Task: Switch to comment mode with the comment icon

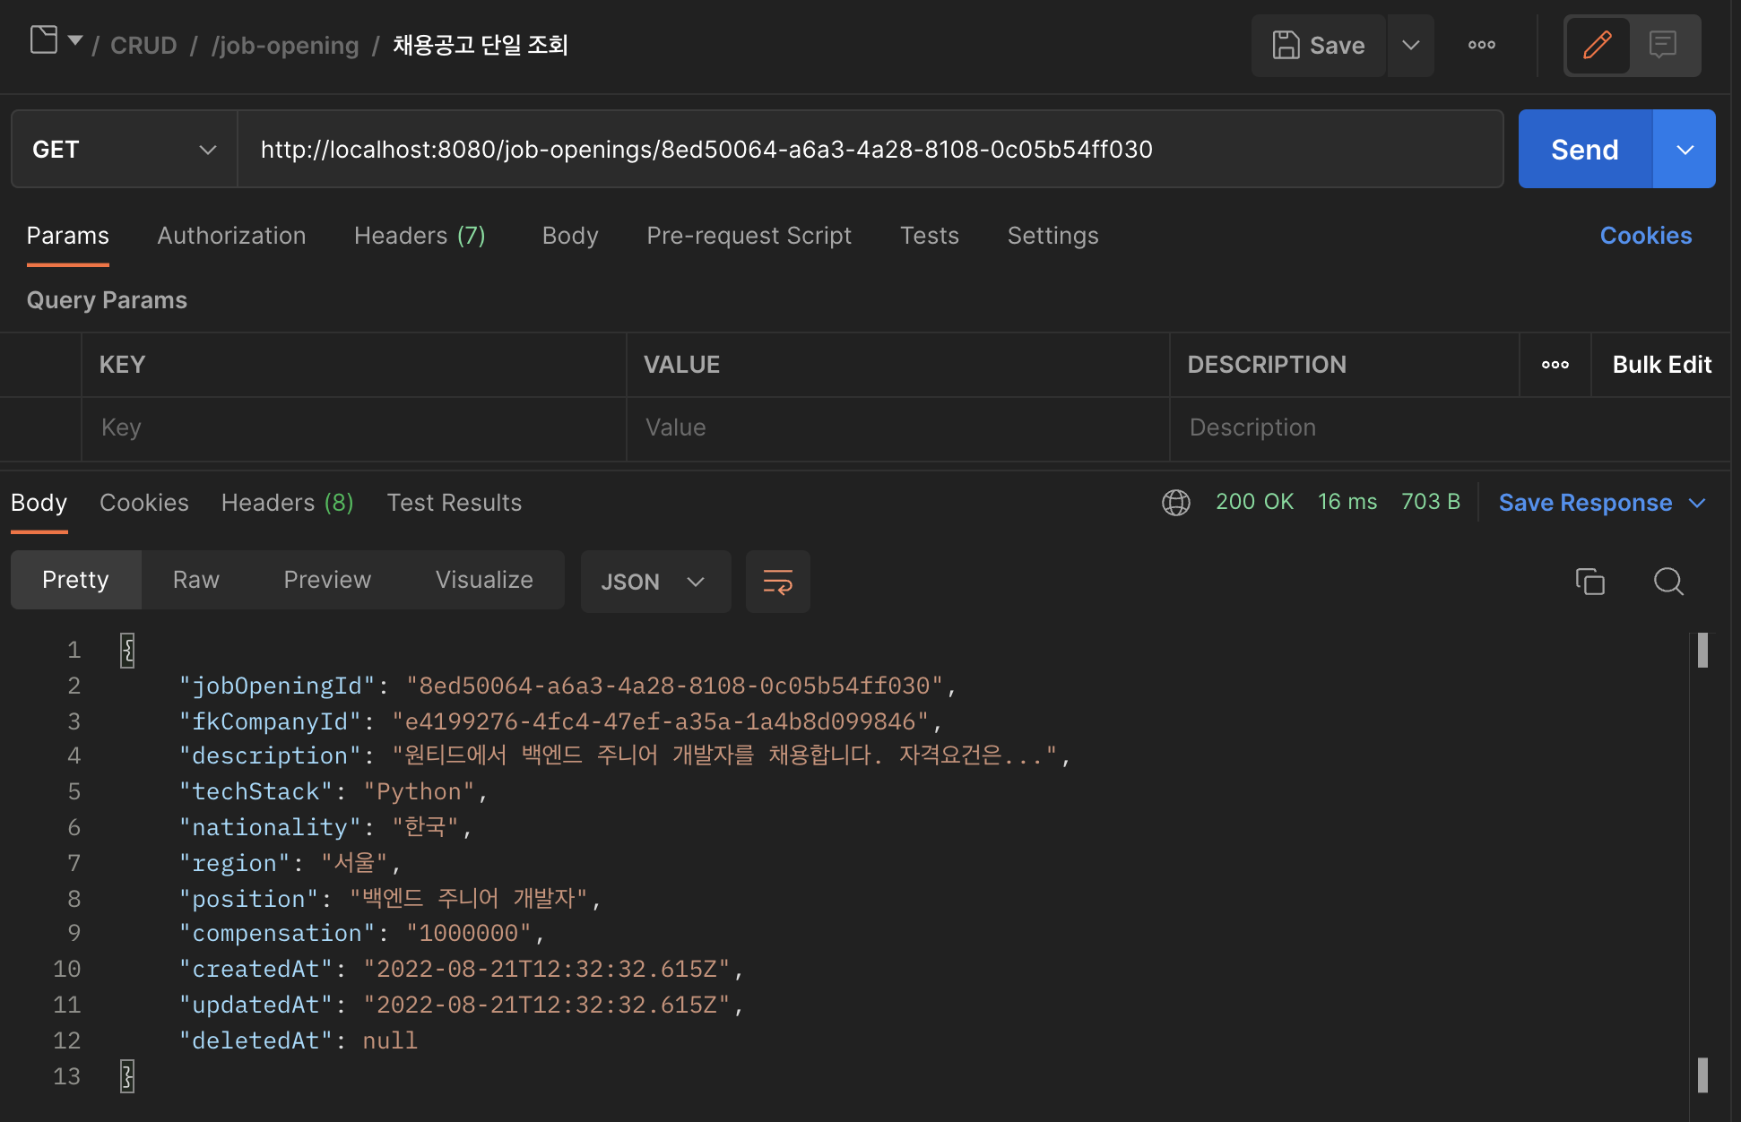Action: pyautogui.click(x=1663, y=45)
